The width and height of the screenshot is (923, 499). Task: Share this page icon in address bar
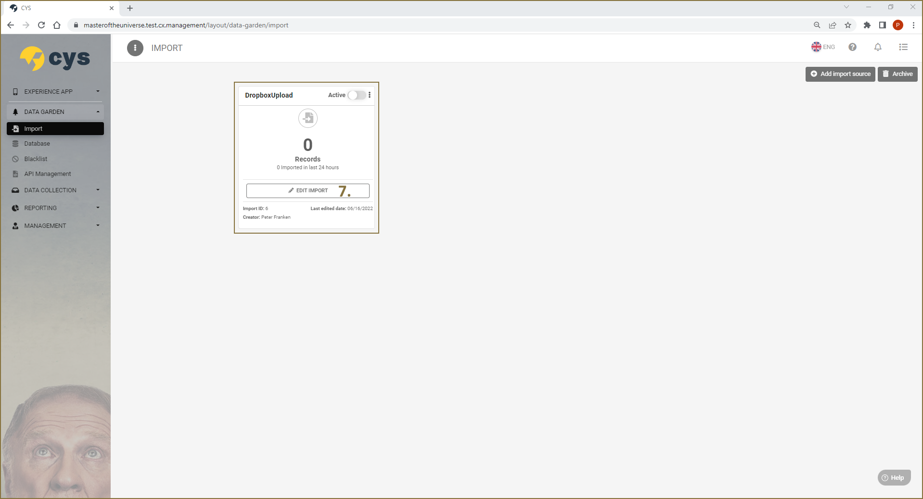[x=833, y=25]
